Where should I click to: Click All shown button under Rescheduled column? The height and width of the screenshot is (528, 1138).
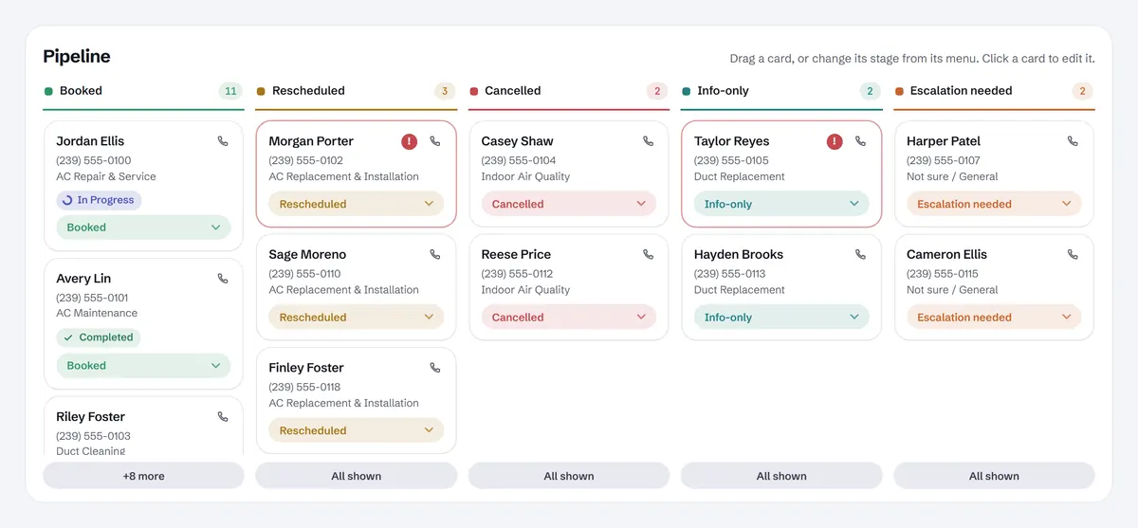[357, 476]
